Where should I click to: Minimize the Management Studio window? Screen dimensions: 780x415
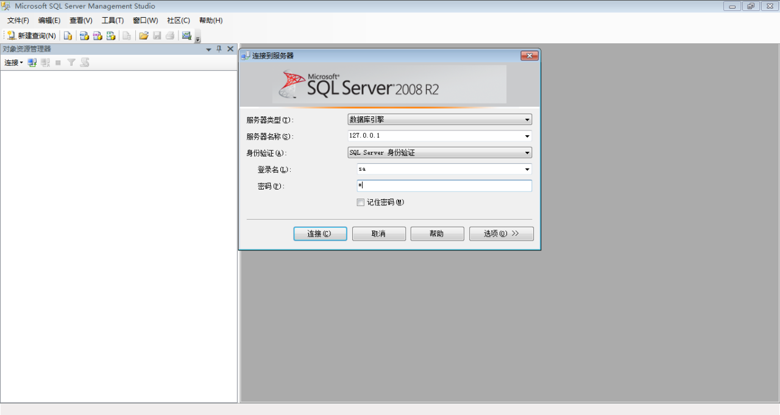[x=732, y=6]
